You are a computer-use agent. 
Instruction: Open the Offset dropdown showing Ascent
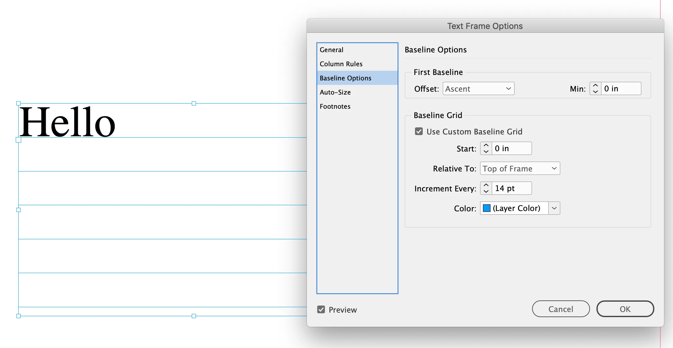tap(478, 88)
